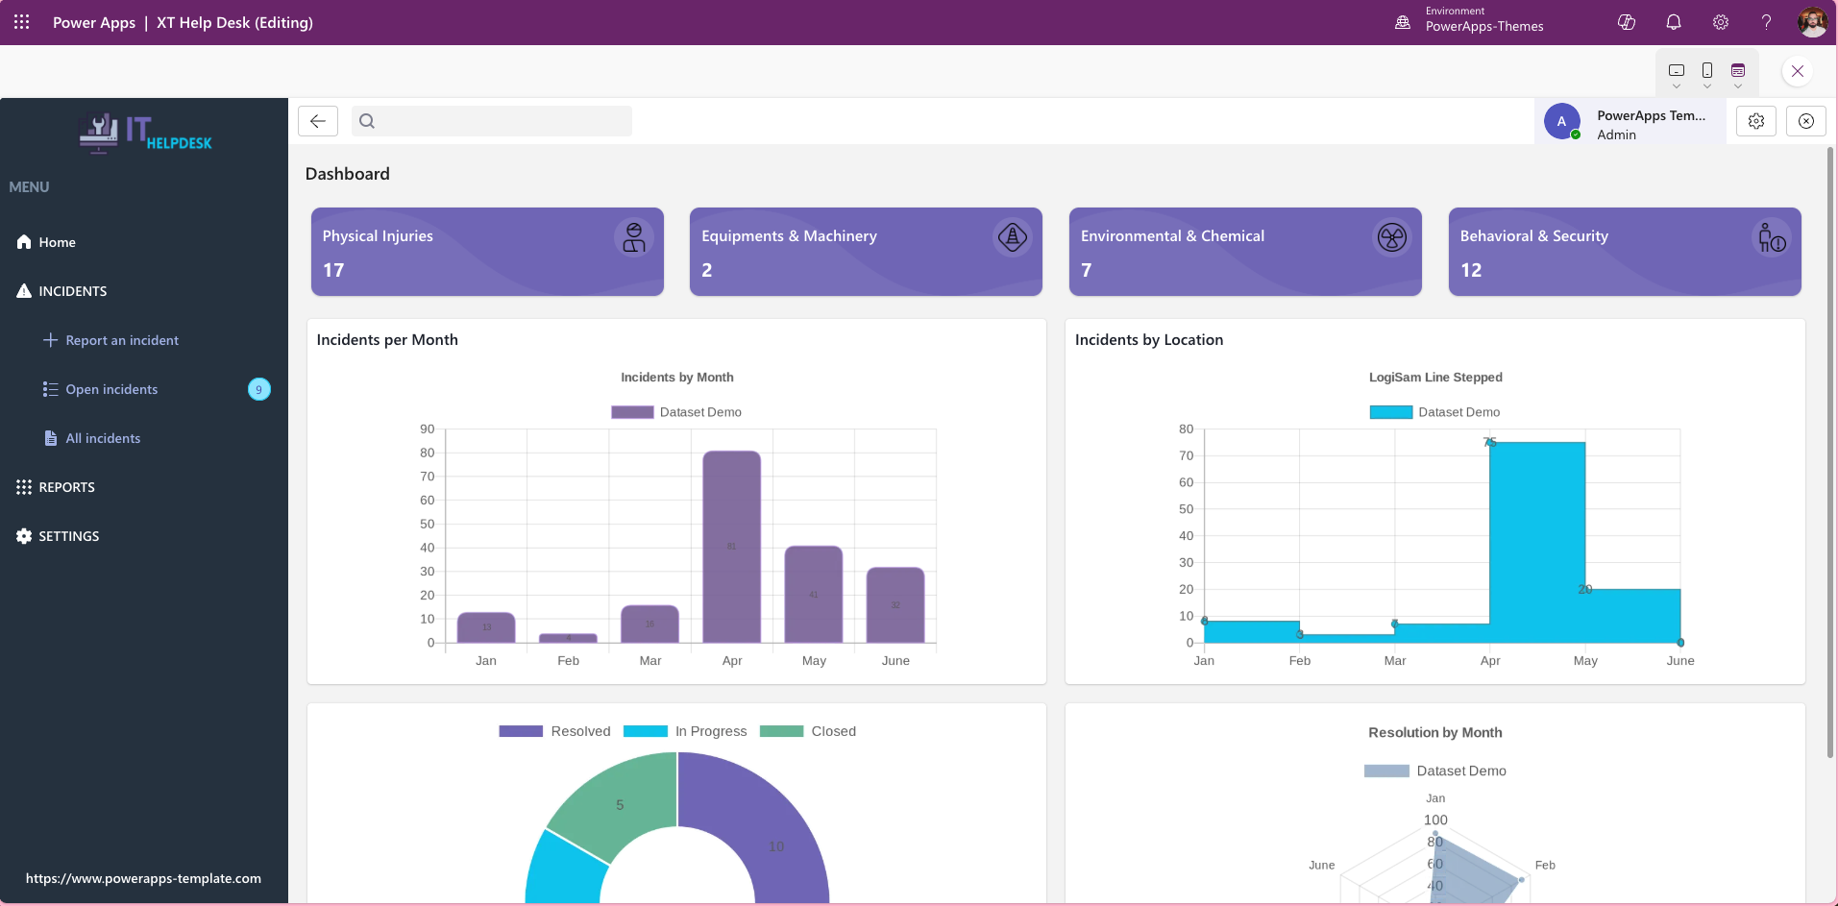Click the back arrow in the app header
The width and height of the screenshot is (1838, 906).
[317, 121]
